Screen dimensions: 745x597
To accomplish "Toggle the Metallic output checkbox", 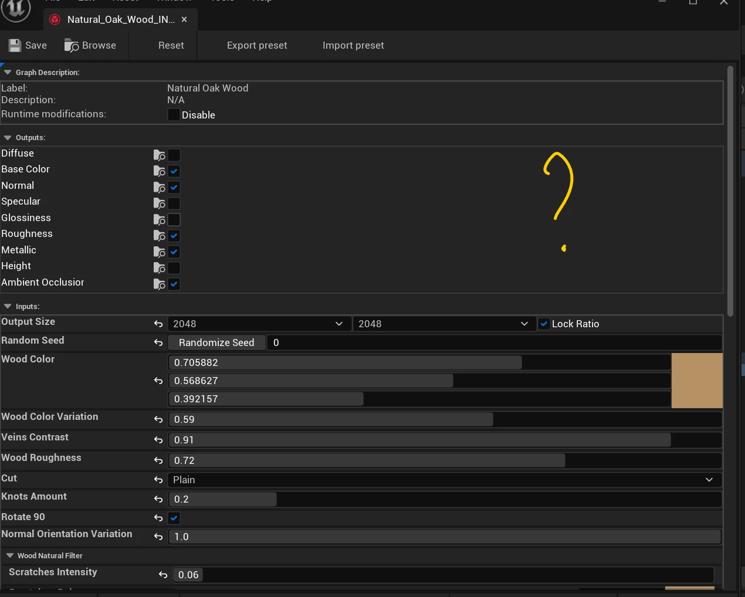I will 174,252.
